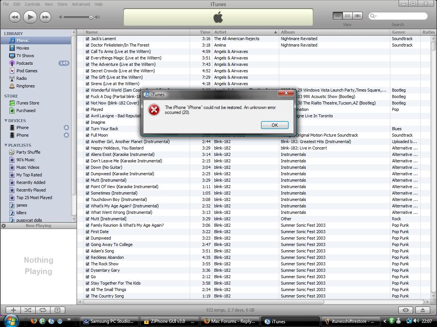The height and width of the screenshot is (327, 437).
Task: Open the Purchased playlist
Action: pyautogui.click(x=26, y=111)
